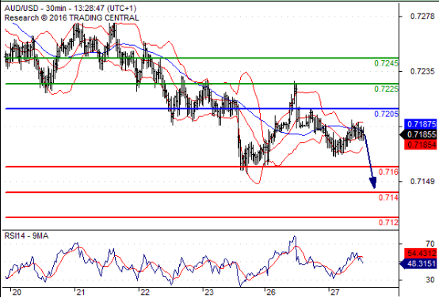Image resolution: width=439 pixels, height=298 pixels.
Task: Click the date 26 timeline marker
Action: 271,292
